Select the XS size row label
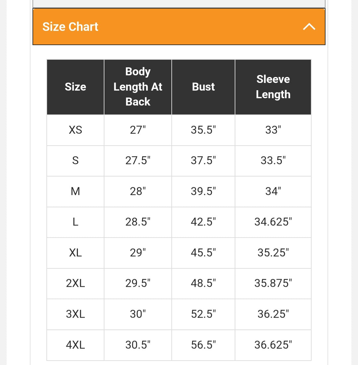 click(x=75, y=130)
